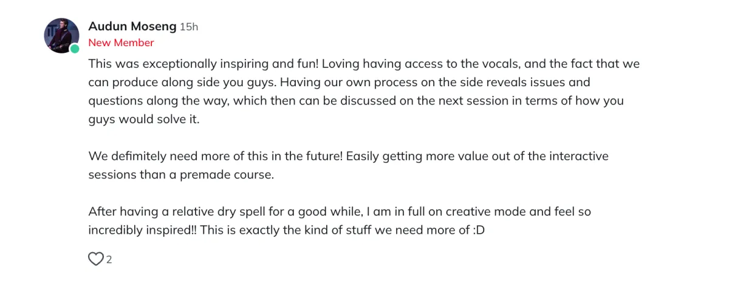Click the line starting 'questions along the way'

click(356, 101)
